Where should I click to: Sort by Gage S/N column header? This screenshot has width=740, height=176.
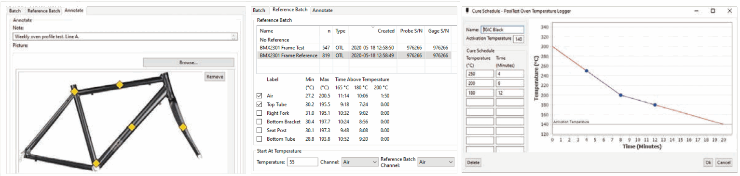(438, 31)
